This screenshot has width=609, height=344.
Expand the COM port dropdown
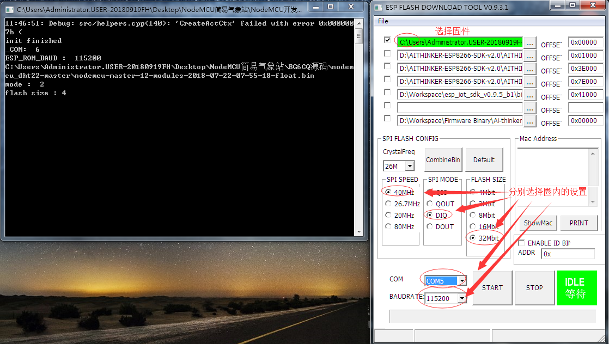coord(462,281)
